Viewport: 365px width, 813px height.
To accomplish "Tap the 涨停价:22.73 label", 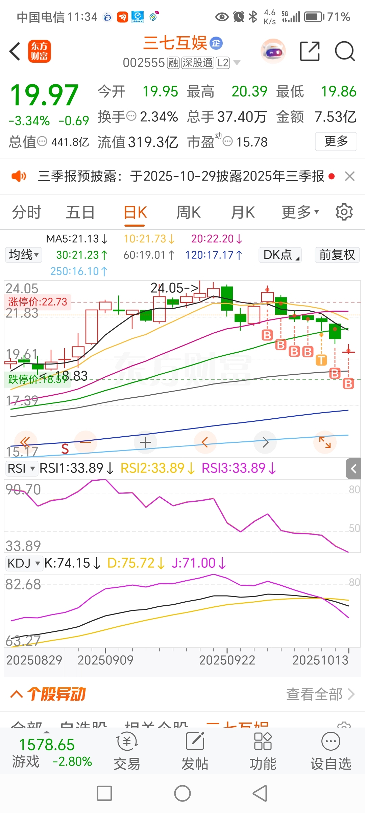I will point(38,302).
